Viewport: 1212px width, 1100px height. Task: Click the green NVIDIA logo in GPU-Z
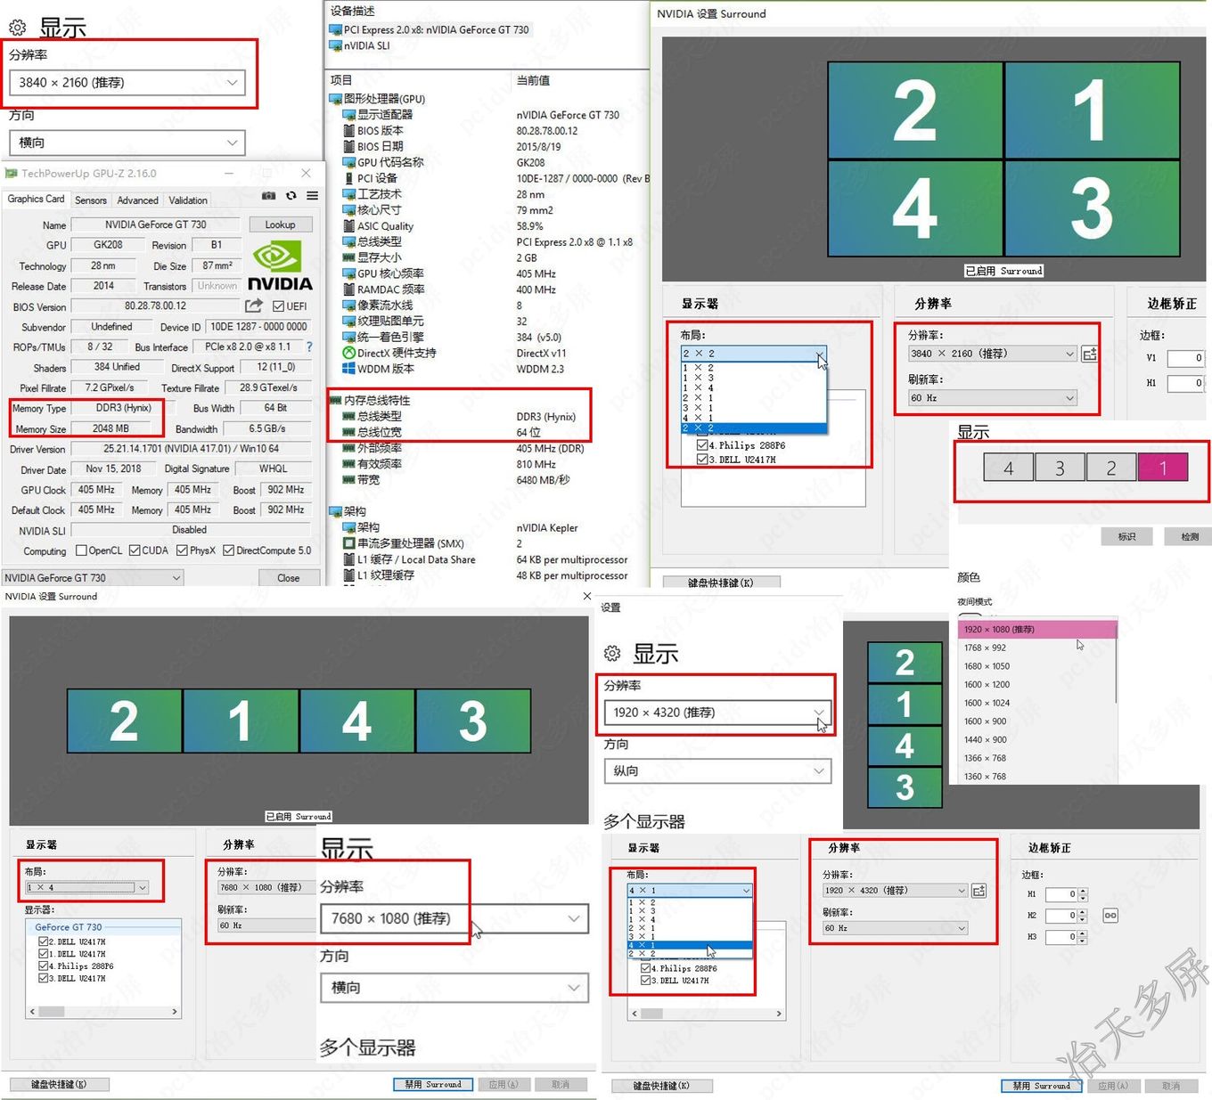[x=277, y=257]
